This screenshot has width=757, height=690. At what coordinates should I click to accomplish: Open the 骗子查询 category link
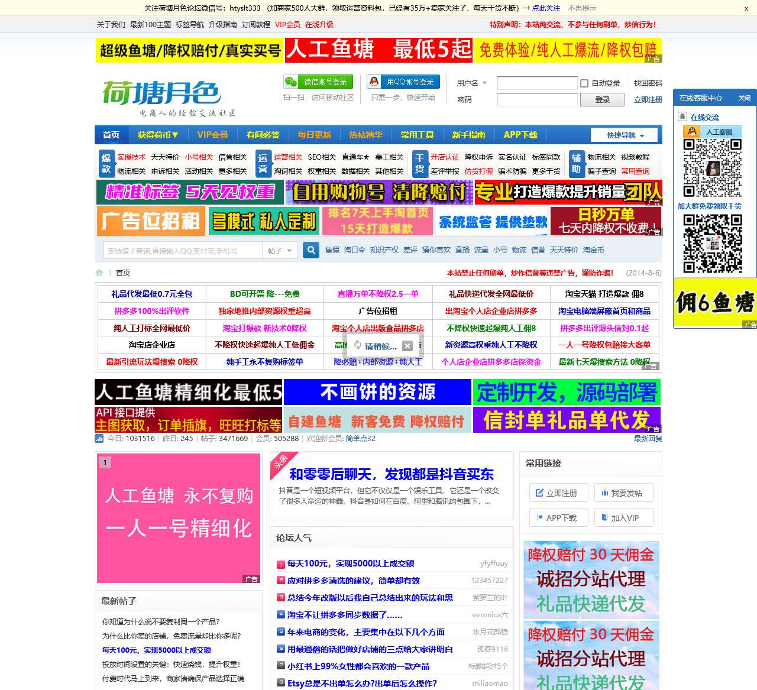click(x=601, y=171)
